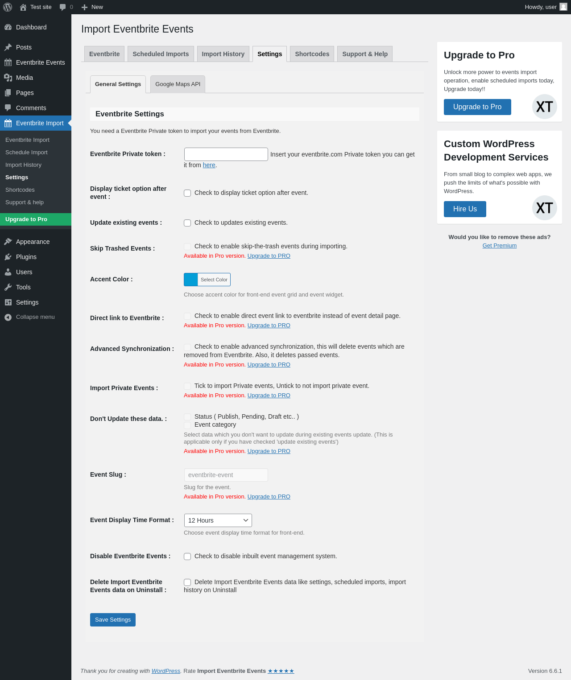Viewport: 571px width, 680px height.
Task: Click the Event Slug input field
Action: click(x=226, y=475)
